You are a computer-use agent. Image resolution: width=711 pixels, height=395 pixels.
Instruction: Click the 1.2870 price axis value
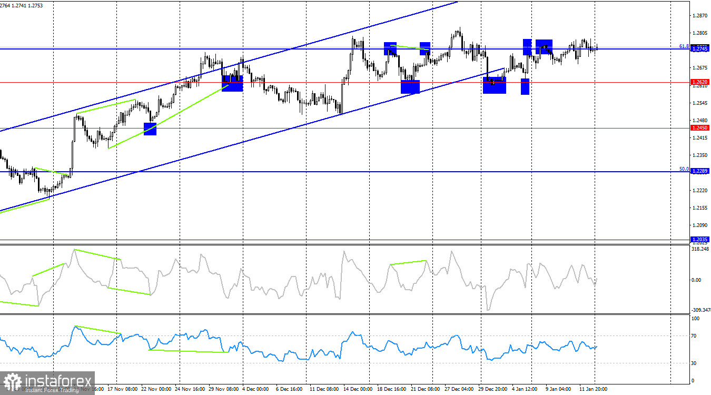(x=700, y=16)
